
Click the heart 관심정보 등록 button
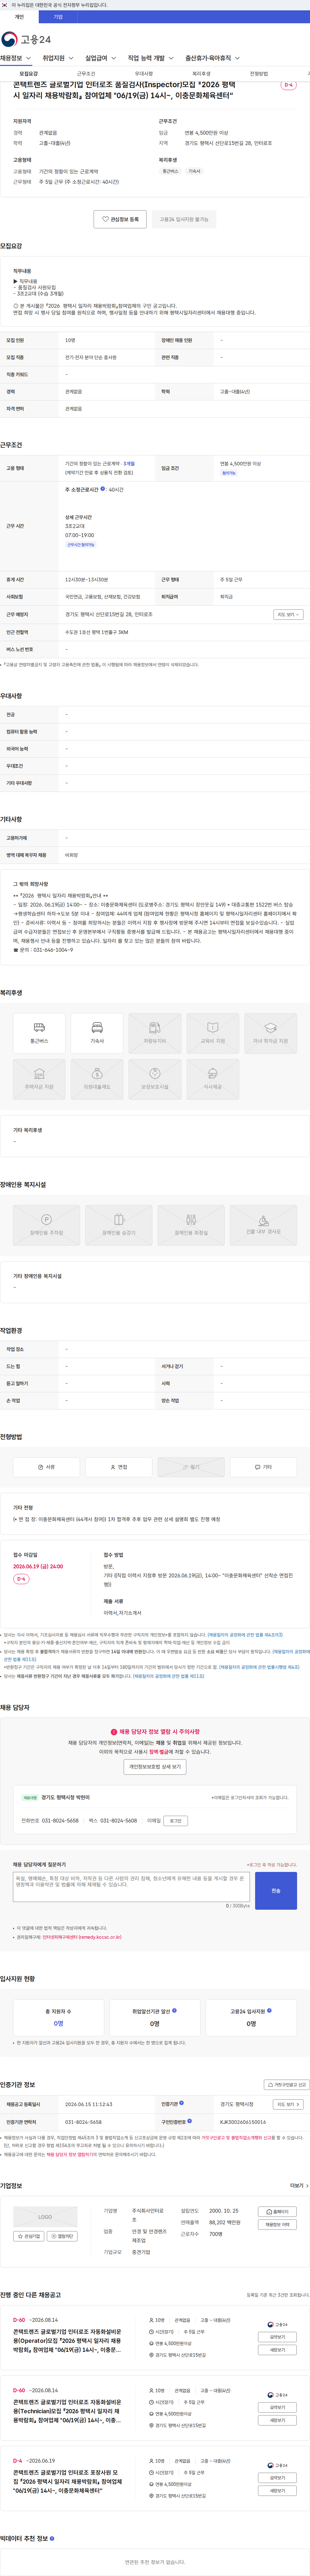(x=120, y=219)
